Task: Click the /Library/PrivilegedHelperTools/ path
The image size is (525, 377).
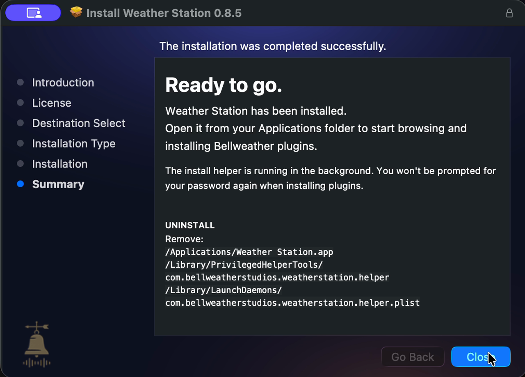Action: (x=244, y=264)
